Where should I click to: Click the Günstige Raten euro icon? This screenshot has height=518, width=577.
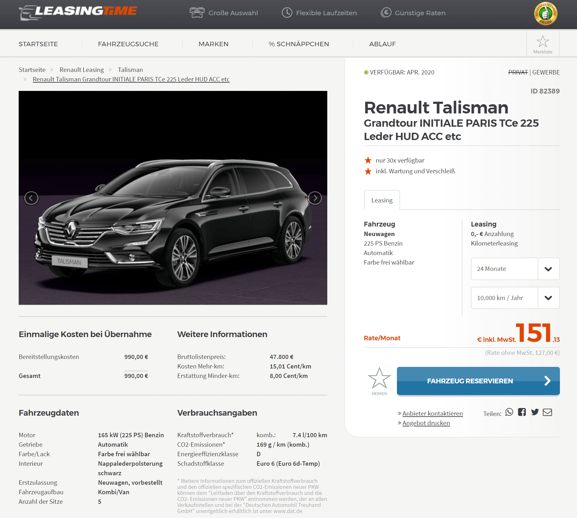click(x=386, y=13)
